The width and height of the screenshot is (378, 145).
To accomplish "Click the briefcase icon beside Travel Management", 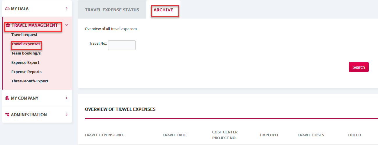I will (8, 25).
